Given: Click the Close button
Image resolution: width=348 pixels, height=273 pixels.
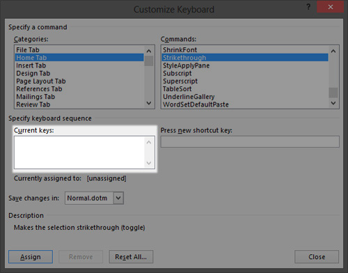Looking at the screenshot, I should 317,257.
